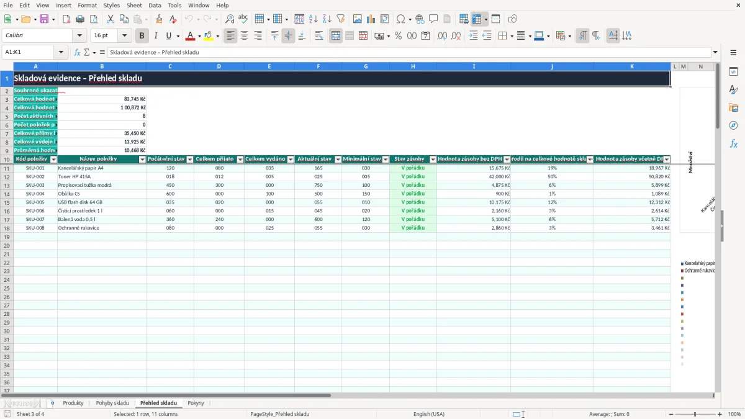
Task: Toggle Wrap Text for the selection
Action: coord(319,36)
